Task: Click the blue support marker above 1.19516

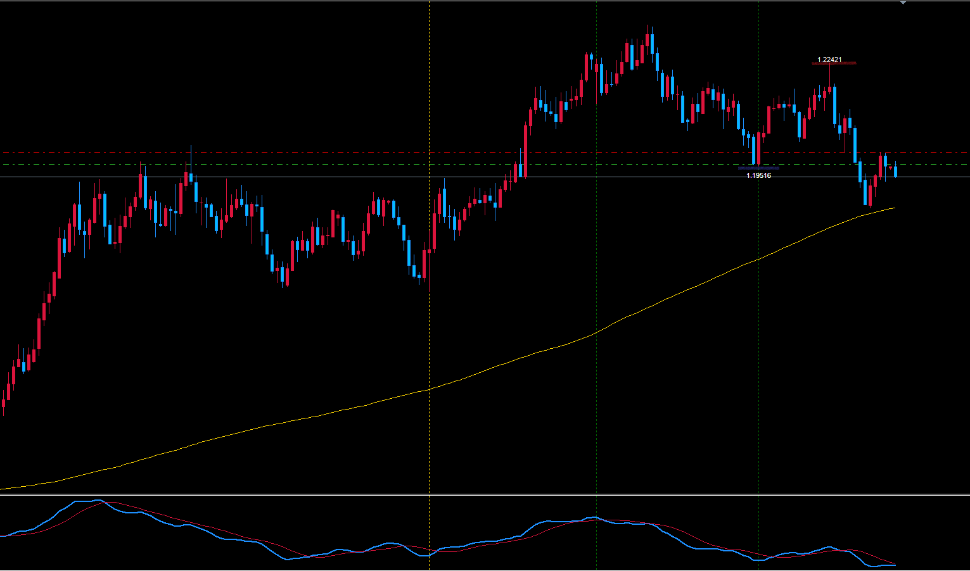Action: 758,168
